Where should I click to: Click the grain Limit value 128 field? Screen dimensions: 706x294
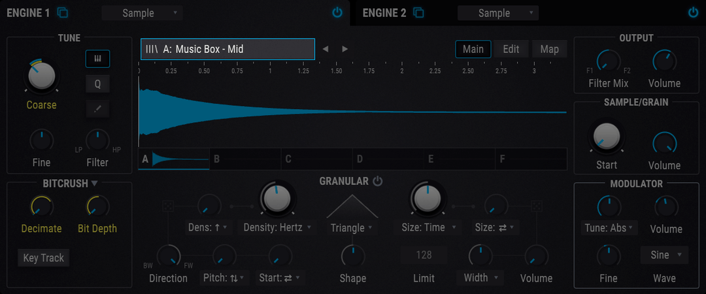click(x=424, y=255)
